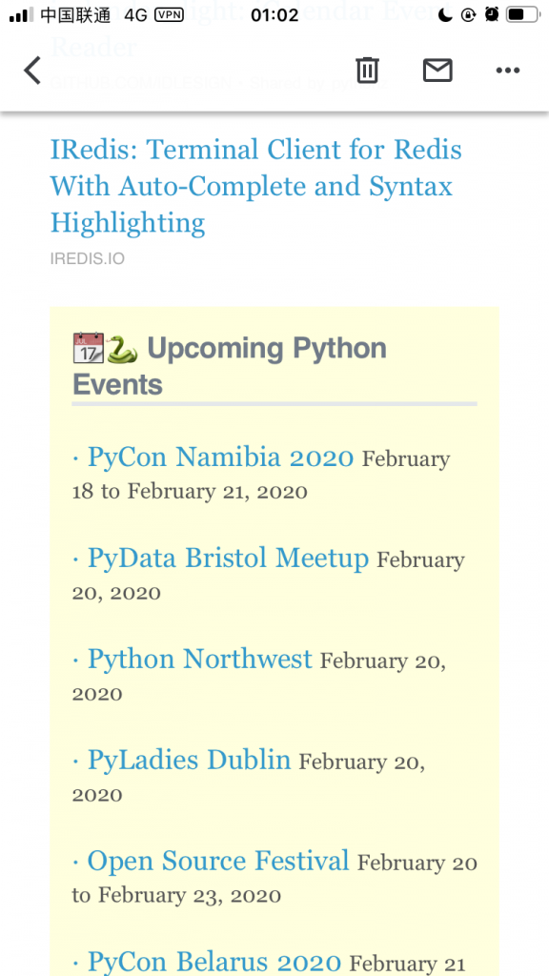The height and width of the screenshot is (976, 549).
Task: Tap the snake emoji in the events heading
Action: [x=122, y=349]
